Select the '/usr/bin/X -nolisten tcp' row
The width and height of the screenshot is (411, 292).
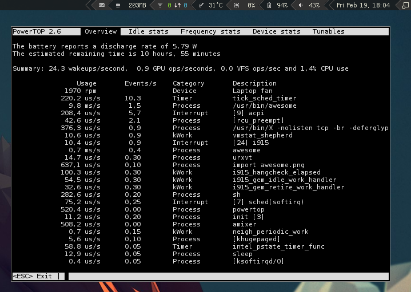[201, 128]
